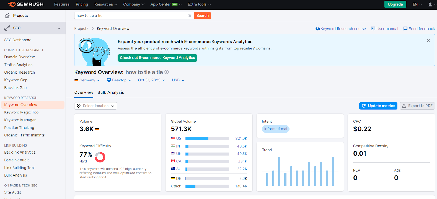437x199 pixels.
Task: Open Site Audit in sidebar
Action: point(13,192)
